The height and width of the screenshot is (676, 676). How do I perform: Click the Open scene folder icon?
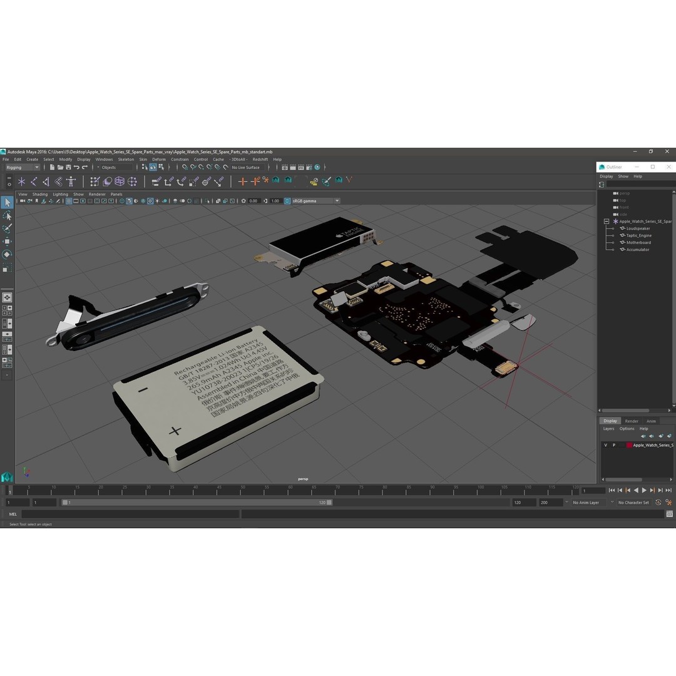pos(60,167)
